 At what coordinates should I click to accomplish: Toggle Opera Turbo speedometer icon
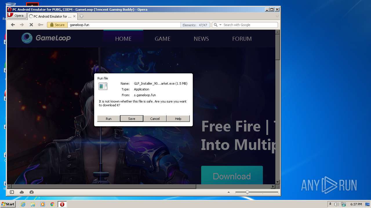32,192
